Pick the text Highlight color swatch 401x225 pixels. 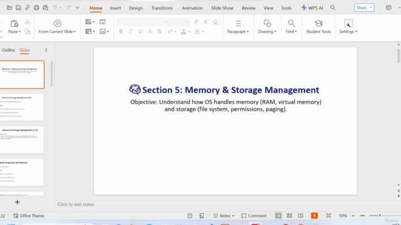click(x=197, y=31)
